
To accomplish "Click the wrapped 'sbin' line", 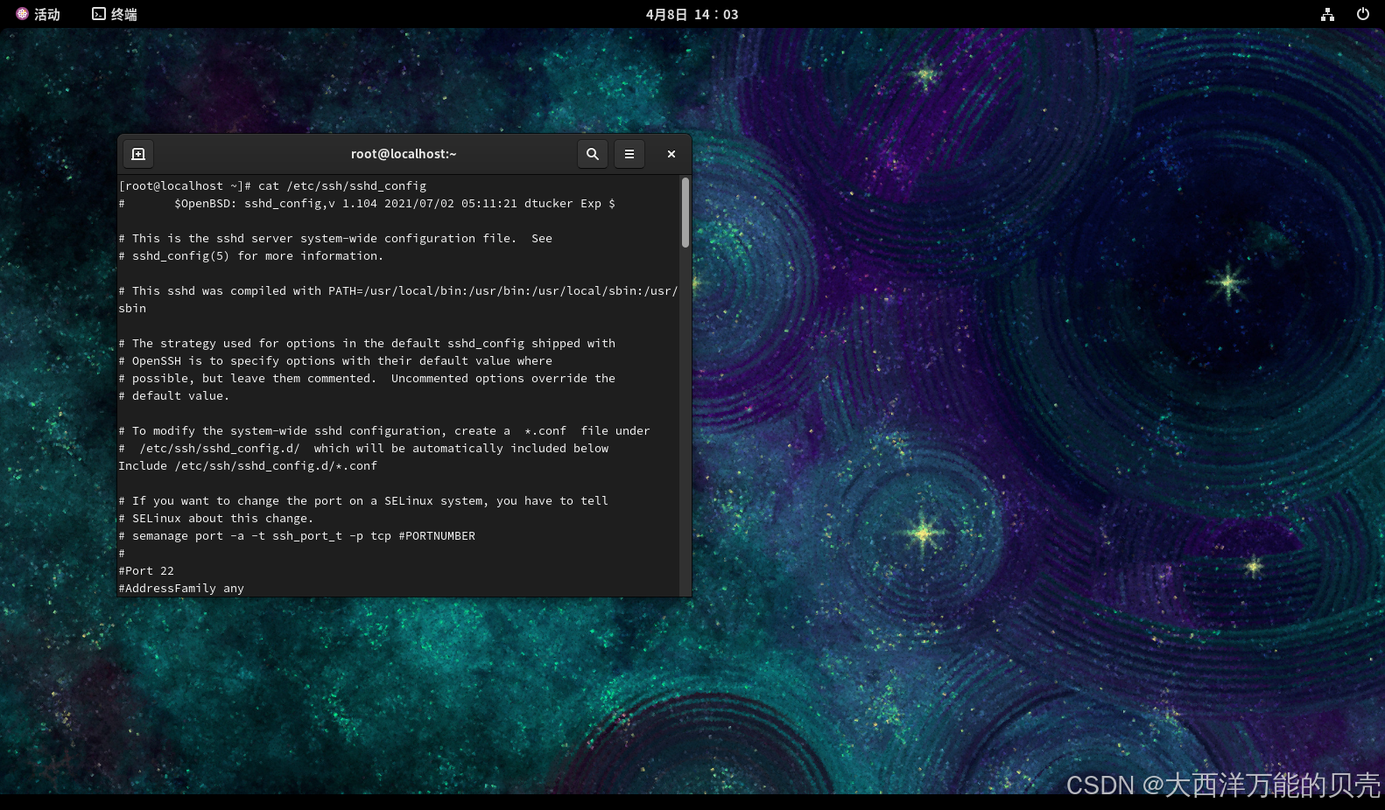I will [132, 308].
